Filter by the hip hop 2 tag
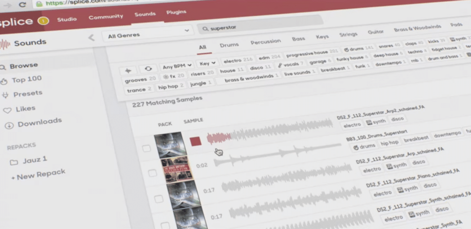This screenshot has height=229, width=471. click(171, 86)
